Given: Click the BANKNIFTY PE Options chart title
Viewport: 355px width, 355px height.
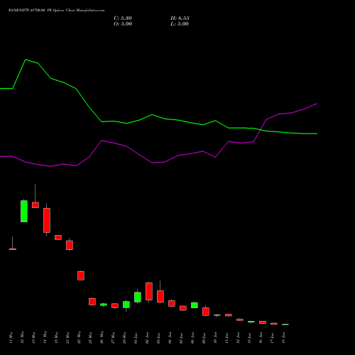Looking at the screenshot, I should click(x=56, y=11).
